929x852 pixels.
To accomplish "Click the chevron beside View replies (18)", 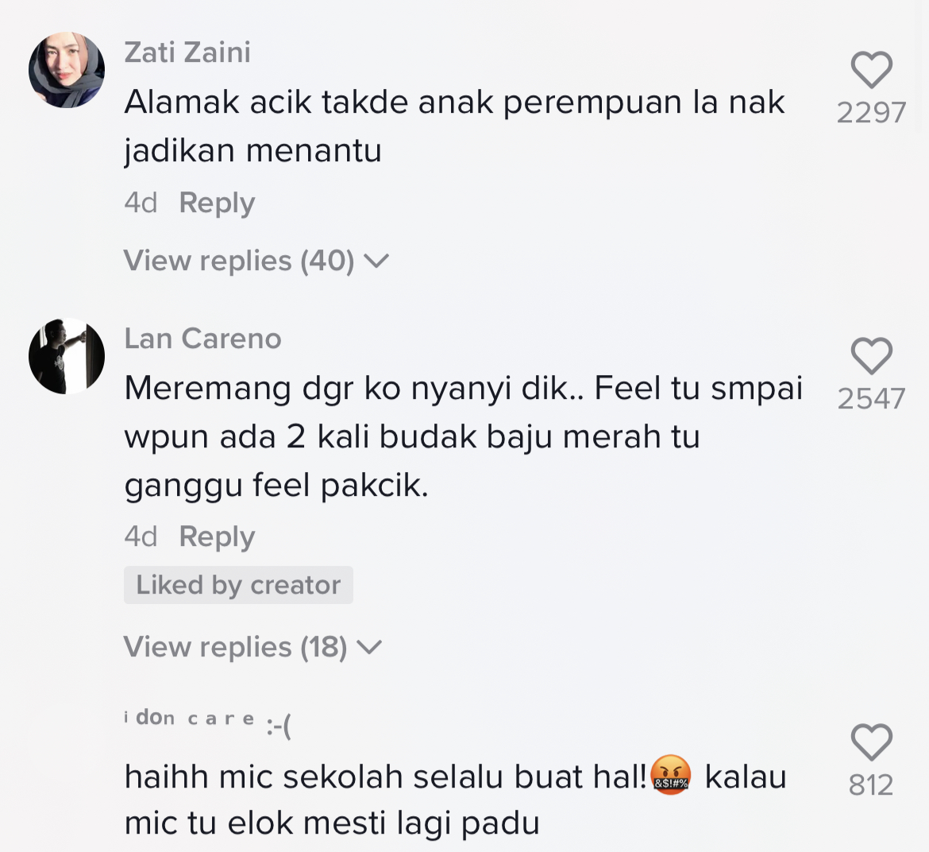I will tap(369, 647).
